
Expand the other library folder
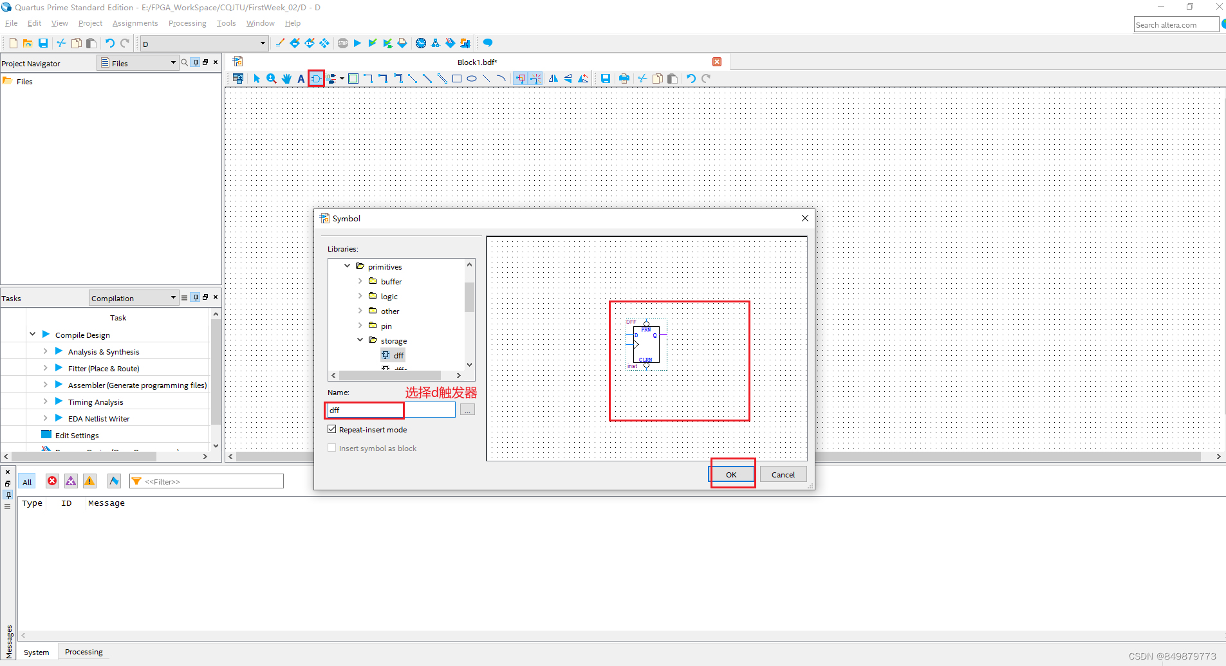(x=360, y=310)
